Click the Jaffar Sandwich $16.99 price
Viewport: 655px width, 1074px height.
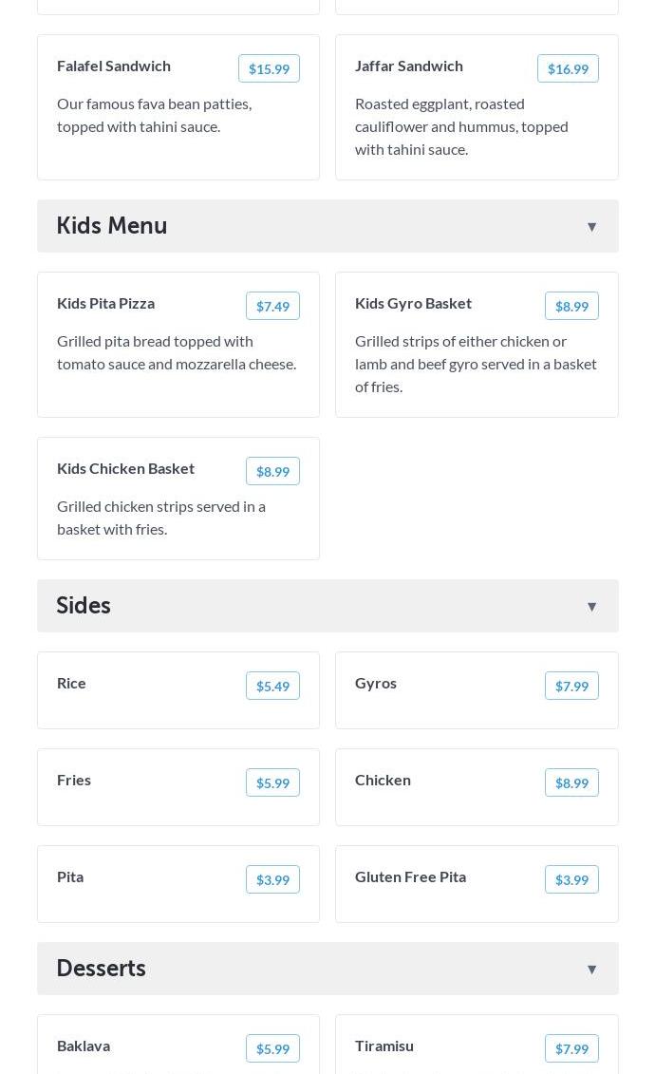[x=568, y=68]
